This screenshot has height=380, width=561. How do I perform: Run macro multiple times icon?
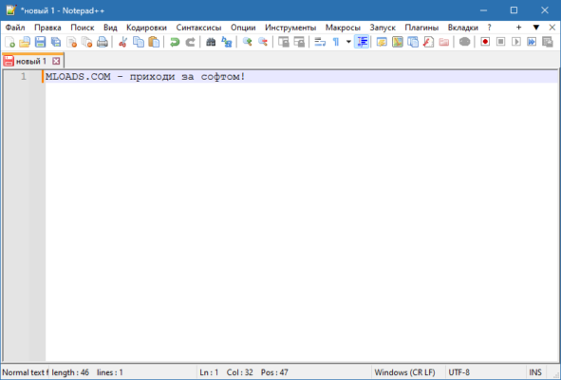(532, 42)
